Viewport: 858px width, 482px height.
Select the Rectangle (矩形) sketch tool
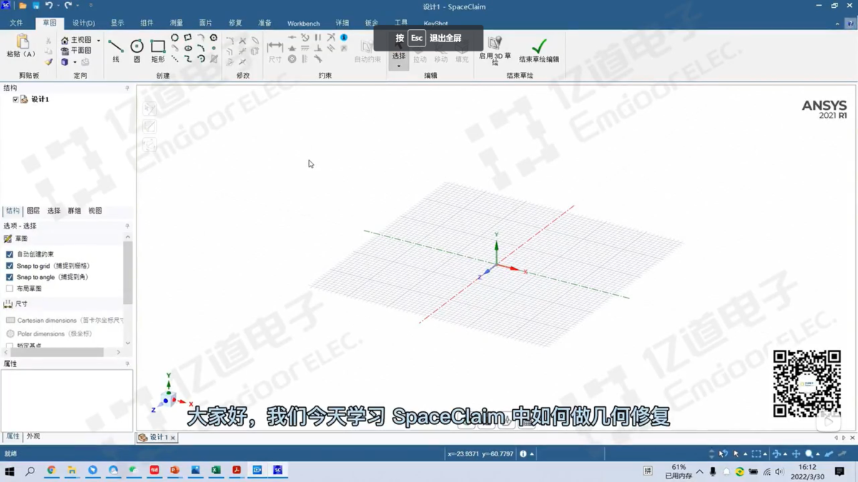coord(158,51)
